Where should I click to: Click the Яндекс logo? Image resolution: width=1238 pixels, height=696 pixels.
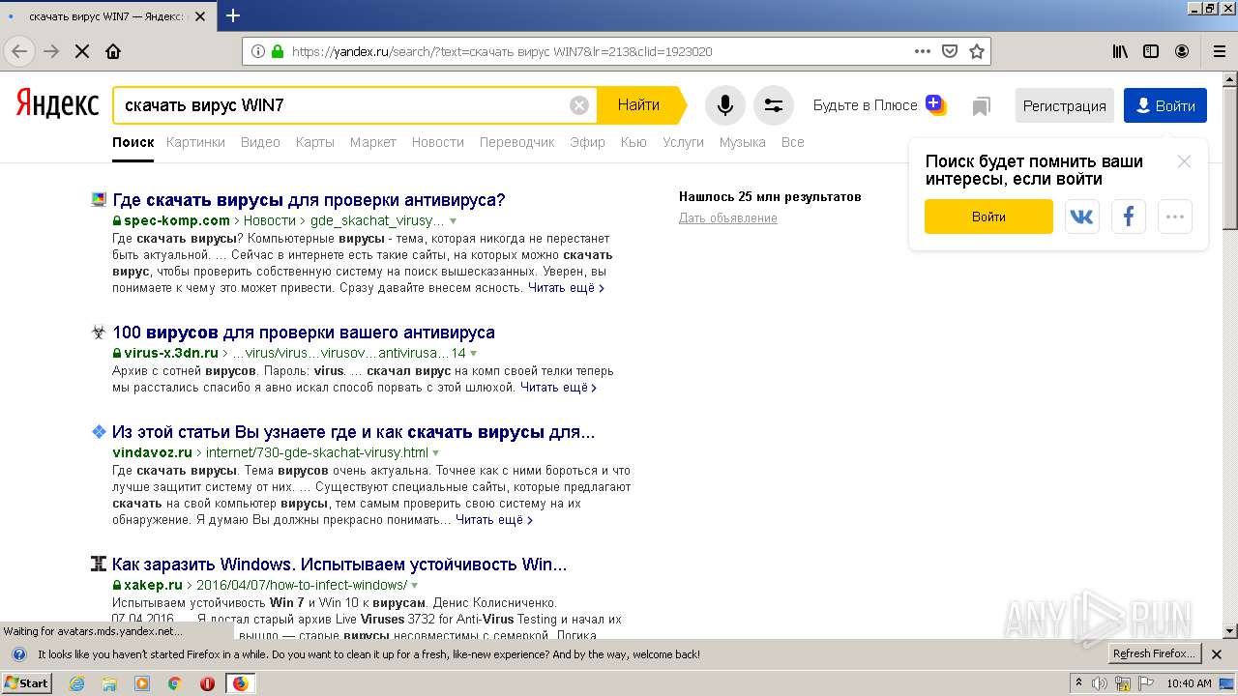[x=57, y=104]
